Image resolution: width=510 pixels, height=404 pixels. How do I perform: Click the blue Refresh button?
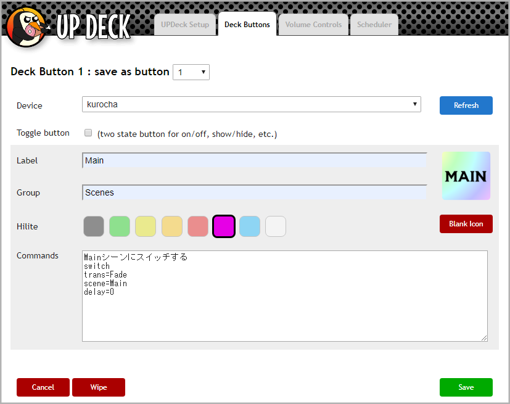point(466,105)
